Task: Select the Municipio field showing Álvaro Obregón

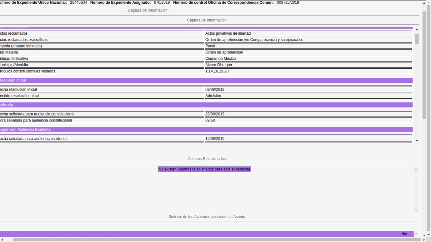Action: coord(308,65)
